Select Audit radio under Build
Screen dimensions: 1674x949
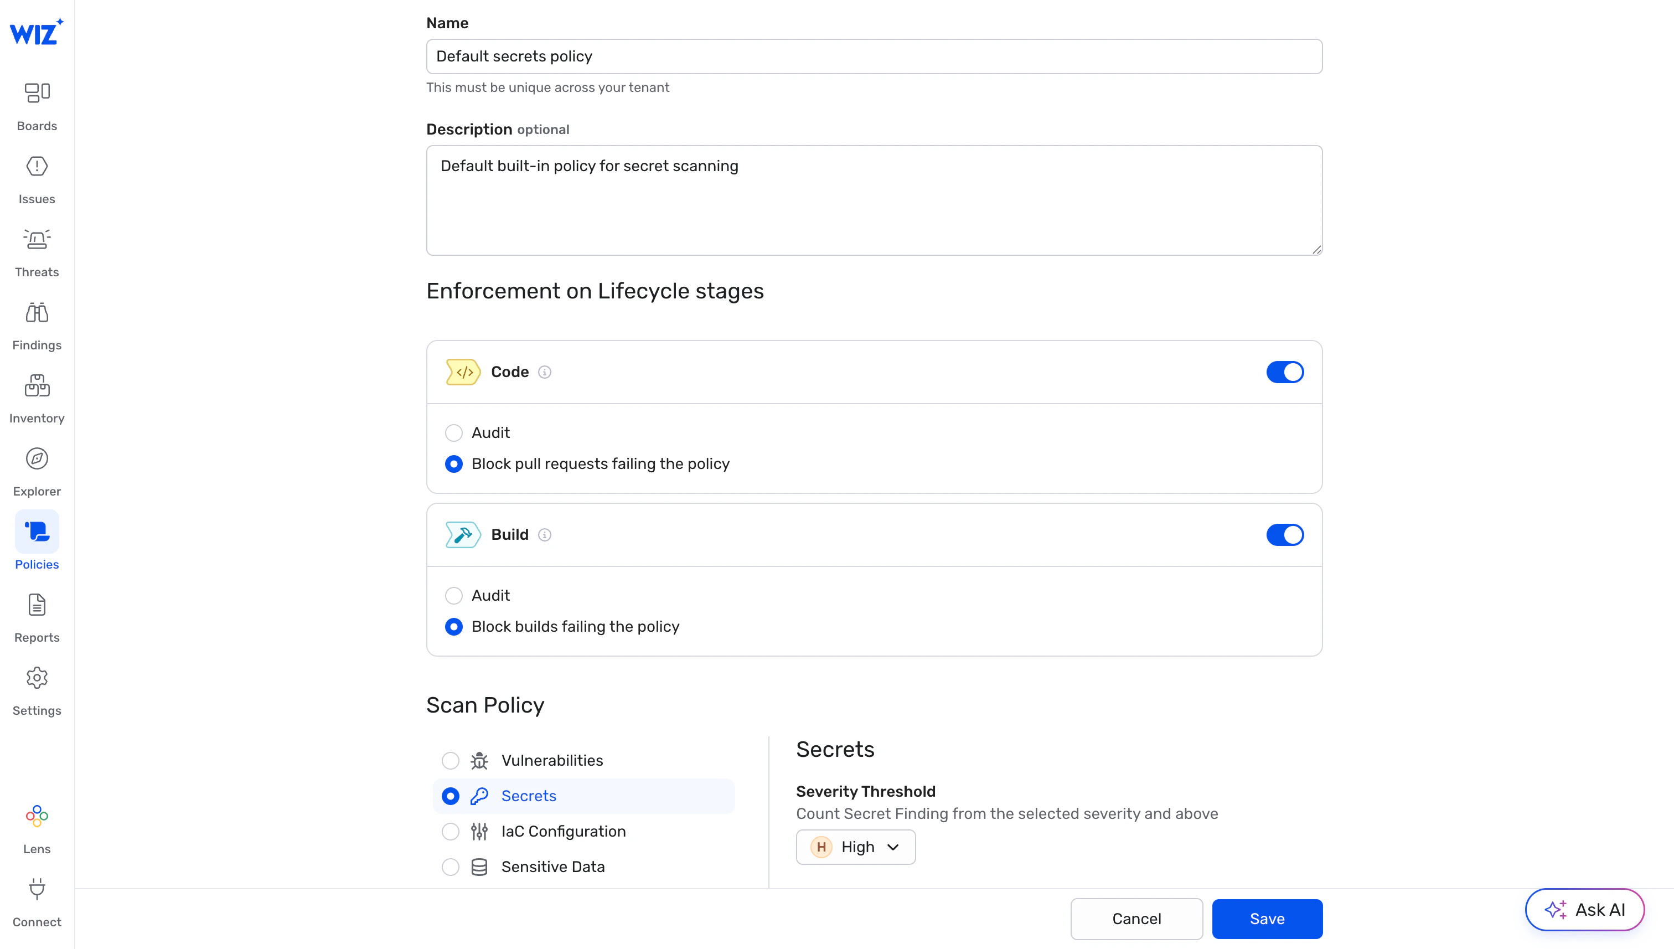[453, 596]
